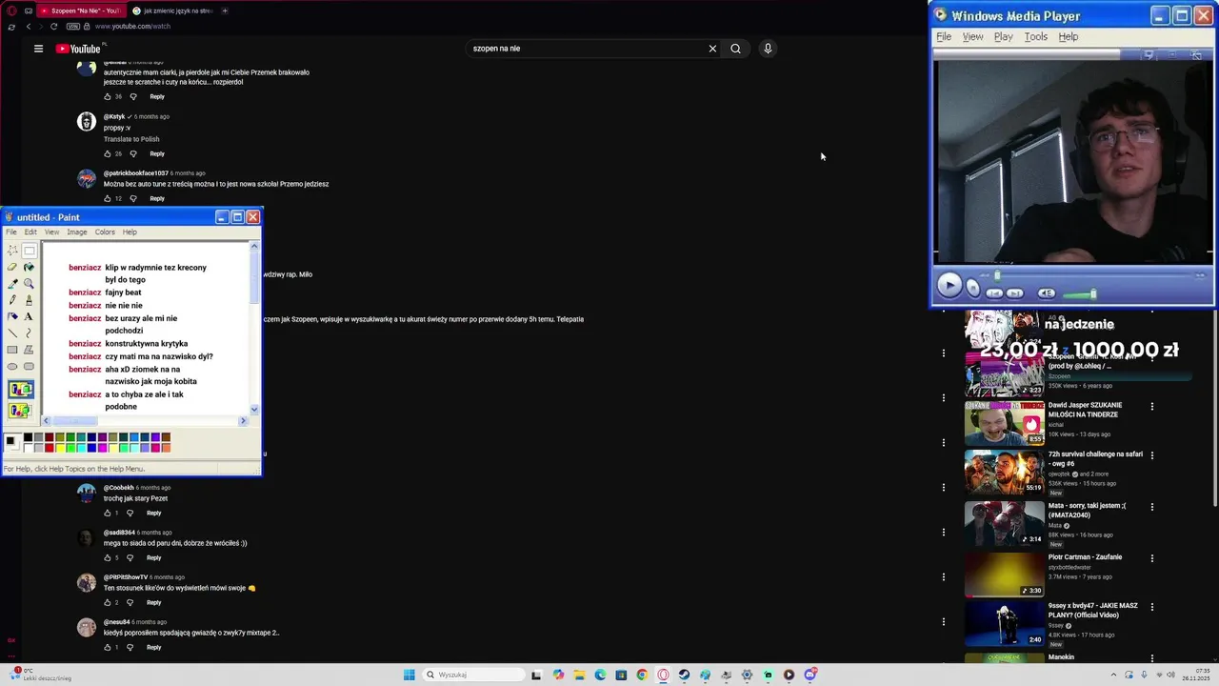Open the File menu in Paint
Viewport: 1219px width, 686px height.
point(10,232)
